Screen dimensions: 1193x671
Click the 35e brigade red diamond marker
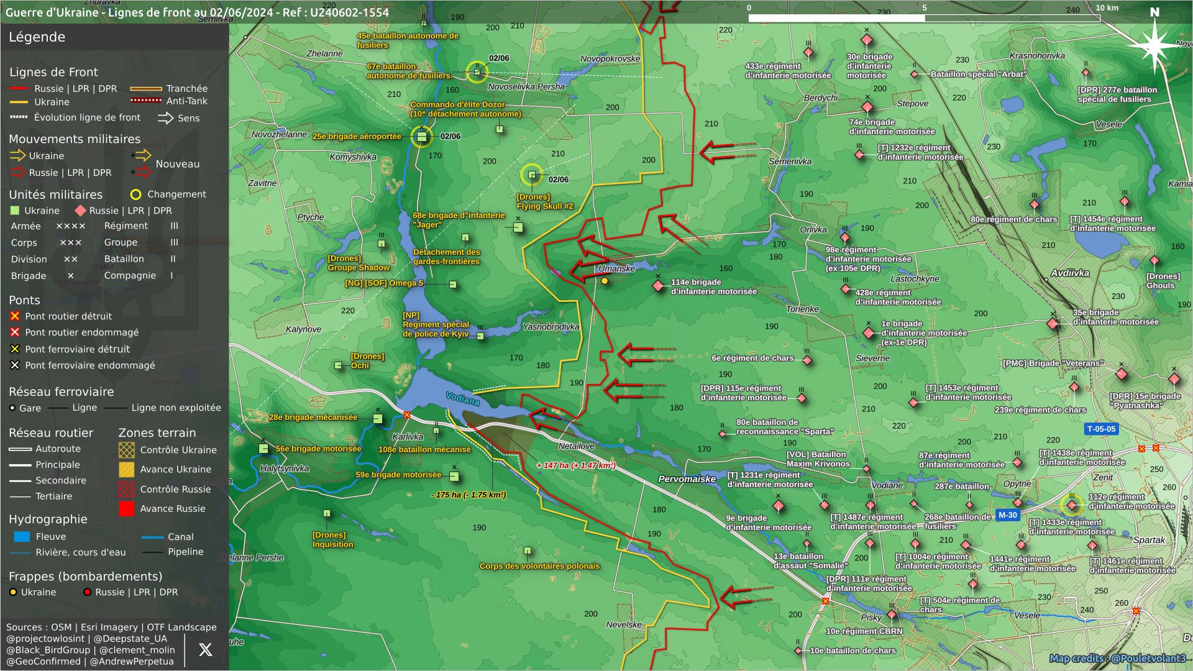[1053, 324]
